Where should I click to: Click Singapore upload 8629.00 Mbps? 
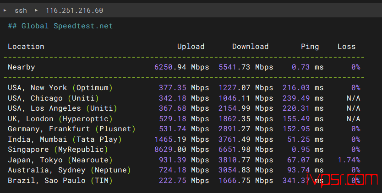tap(182, 150)
